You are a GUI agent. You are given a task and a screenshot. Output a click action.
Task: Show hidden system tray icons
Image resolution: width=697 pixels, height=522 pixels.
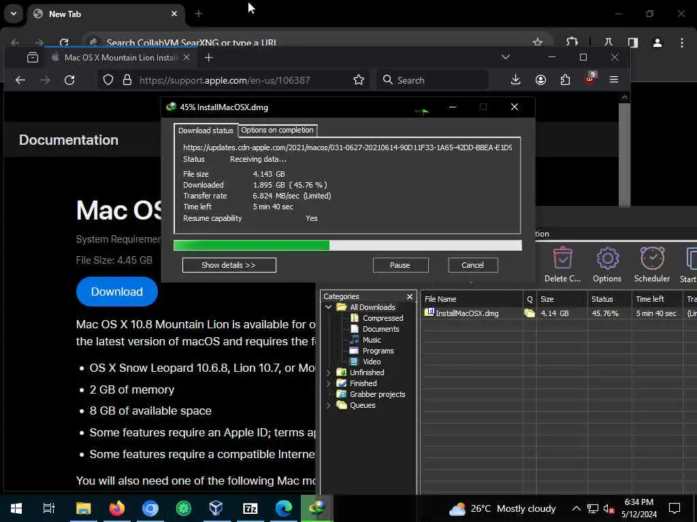[576, 508]
